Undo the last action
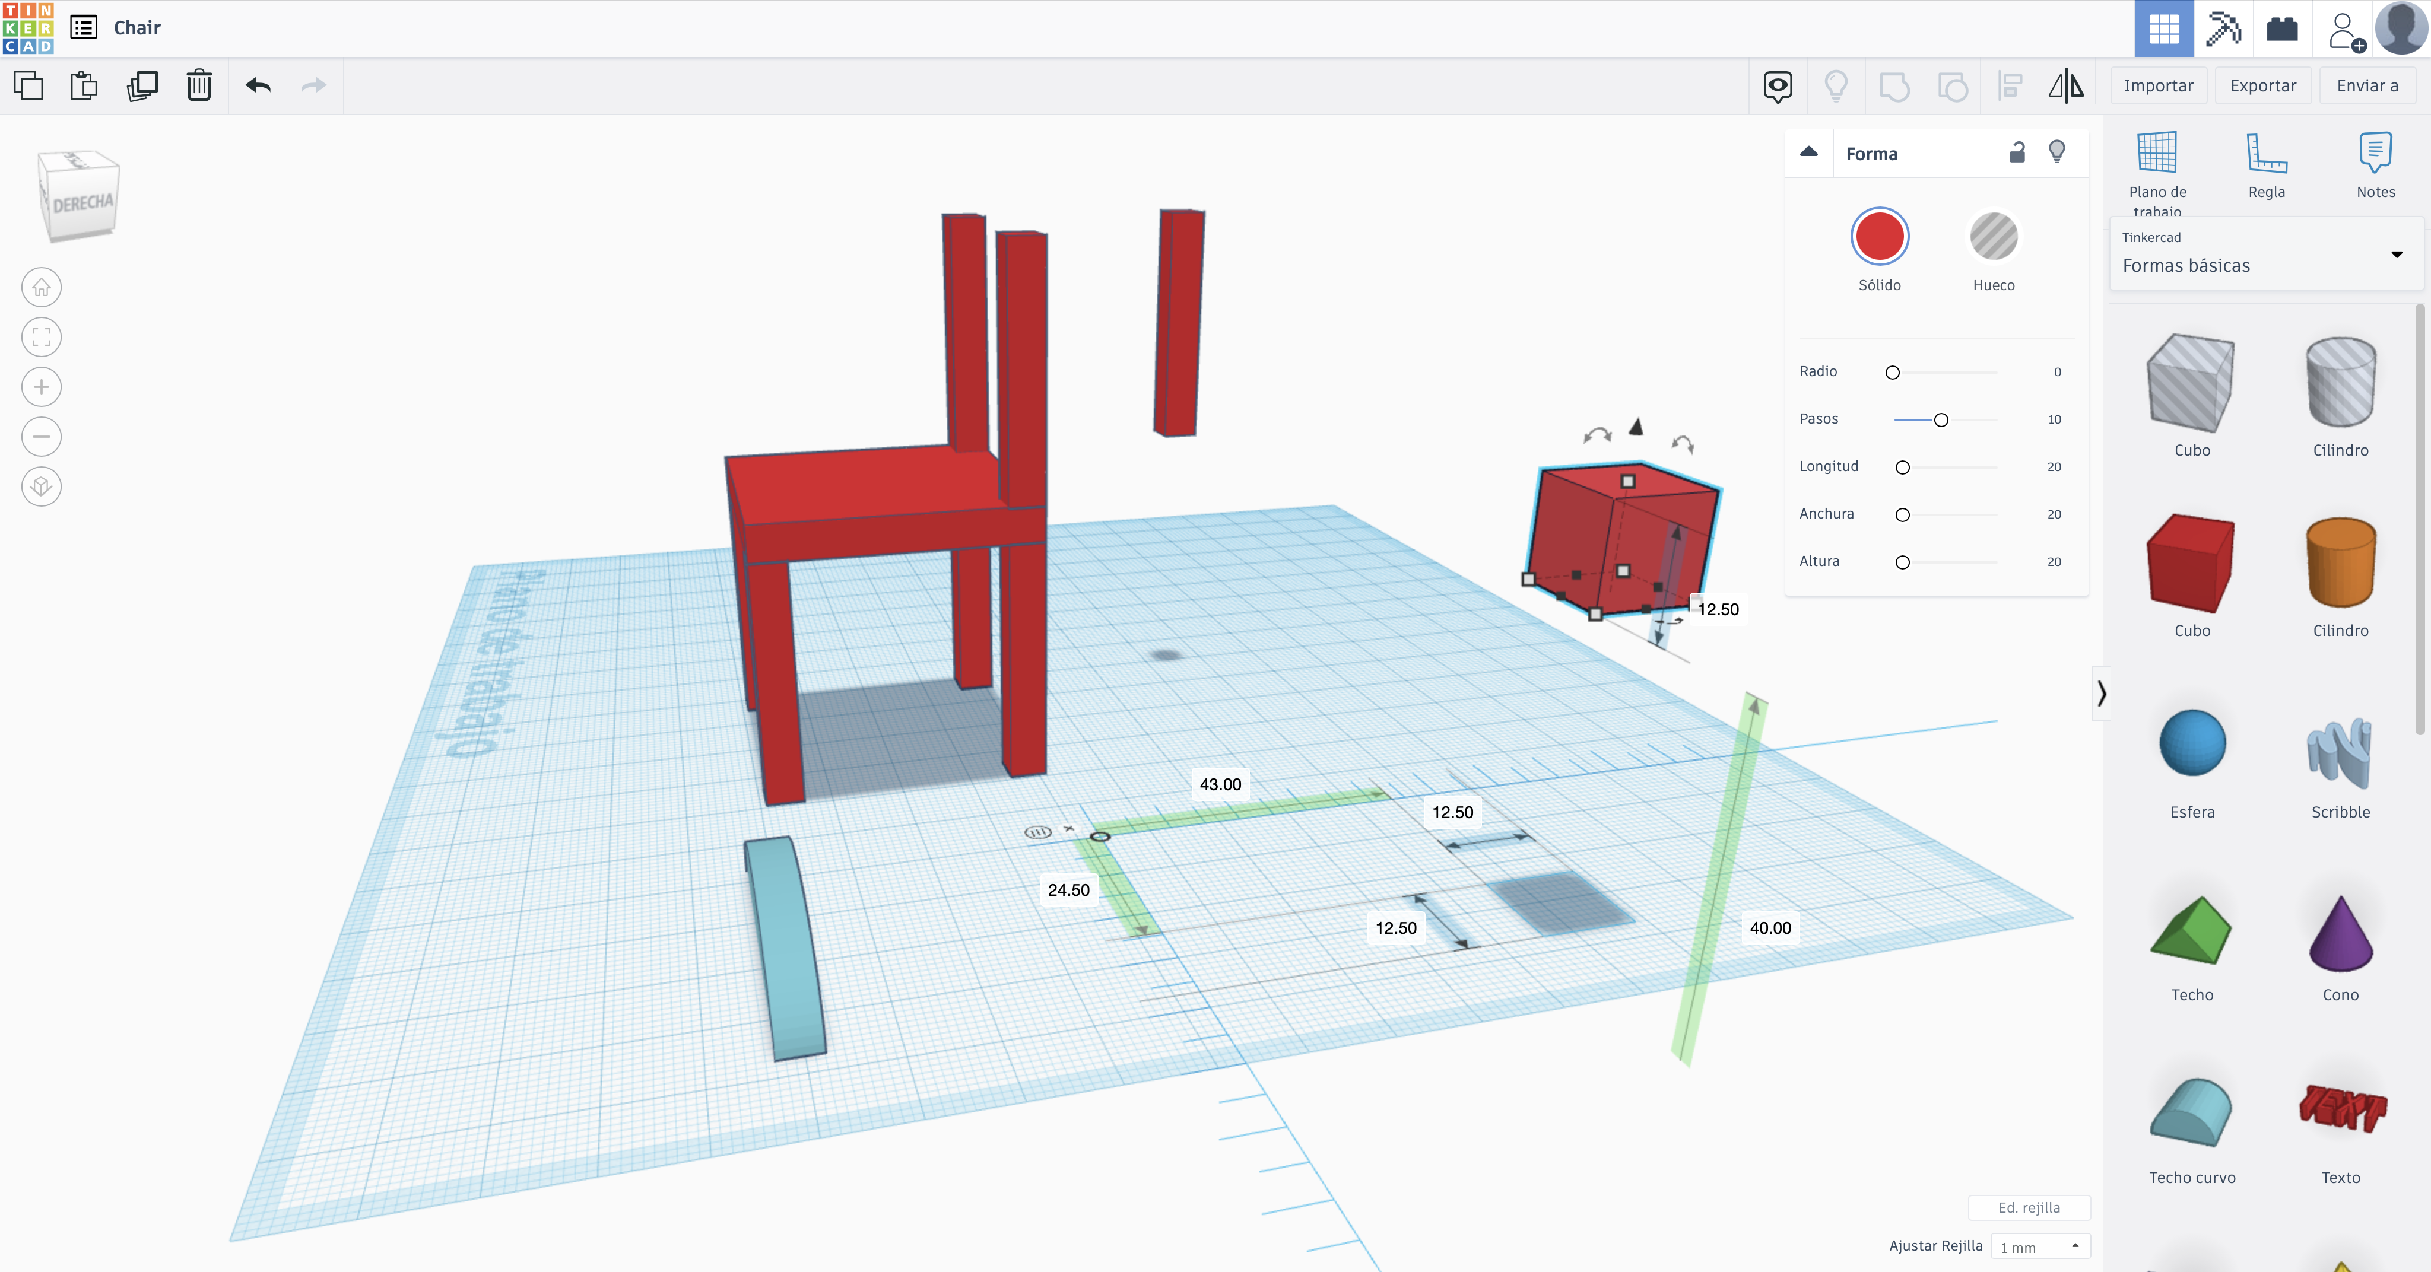The image size is (2431, 1272). (259, 86)
